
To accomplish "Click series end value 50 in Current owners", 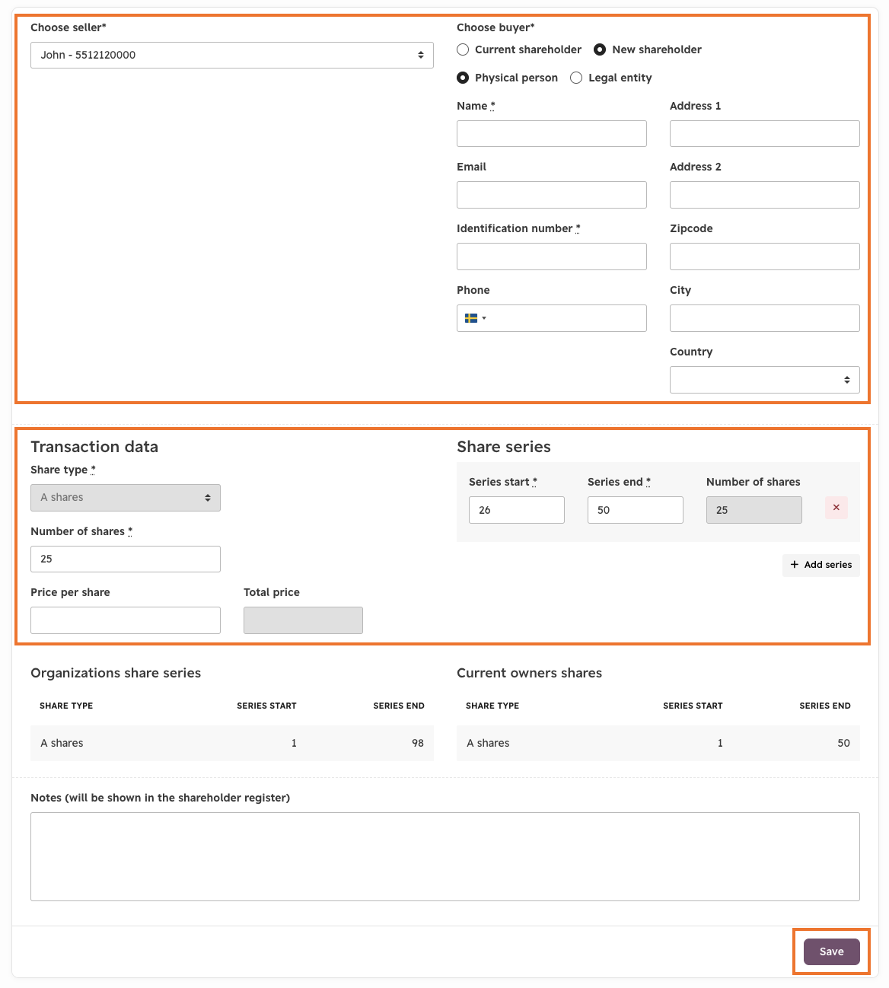I will [x=844, y=743].
